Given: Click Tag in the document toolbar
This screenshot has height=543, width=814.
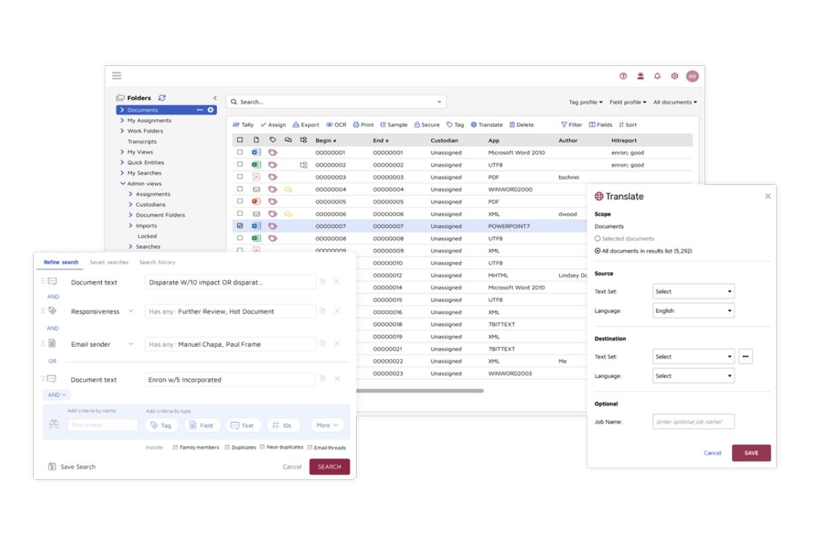Looking at the screenshot, I should coord(455,125).
